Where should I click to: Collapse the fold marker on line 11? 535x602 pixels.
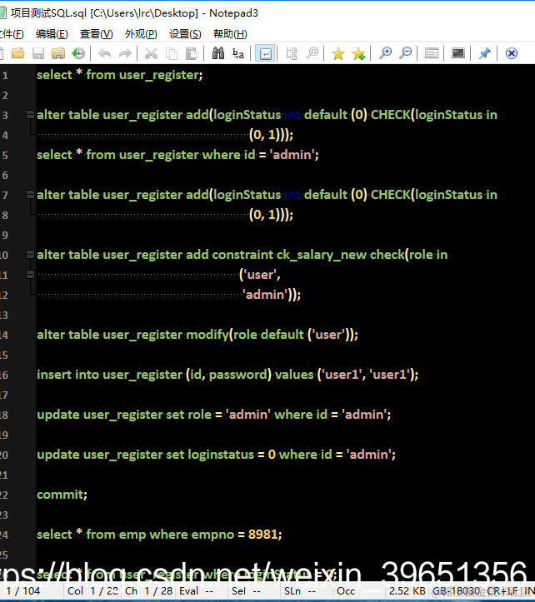(x=30, y=274)
